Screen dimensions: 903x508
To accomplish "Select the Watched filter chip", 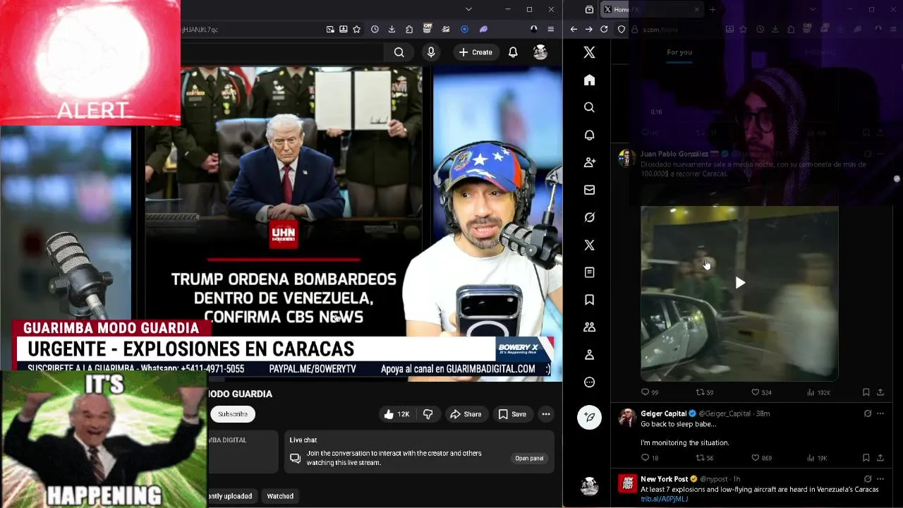I will (280, 496).
